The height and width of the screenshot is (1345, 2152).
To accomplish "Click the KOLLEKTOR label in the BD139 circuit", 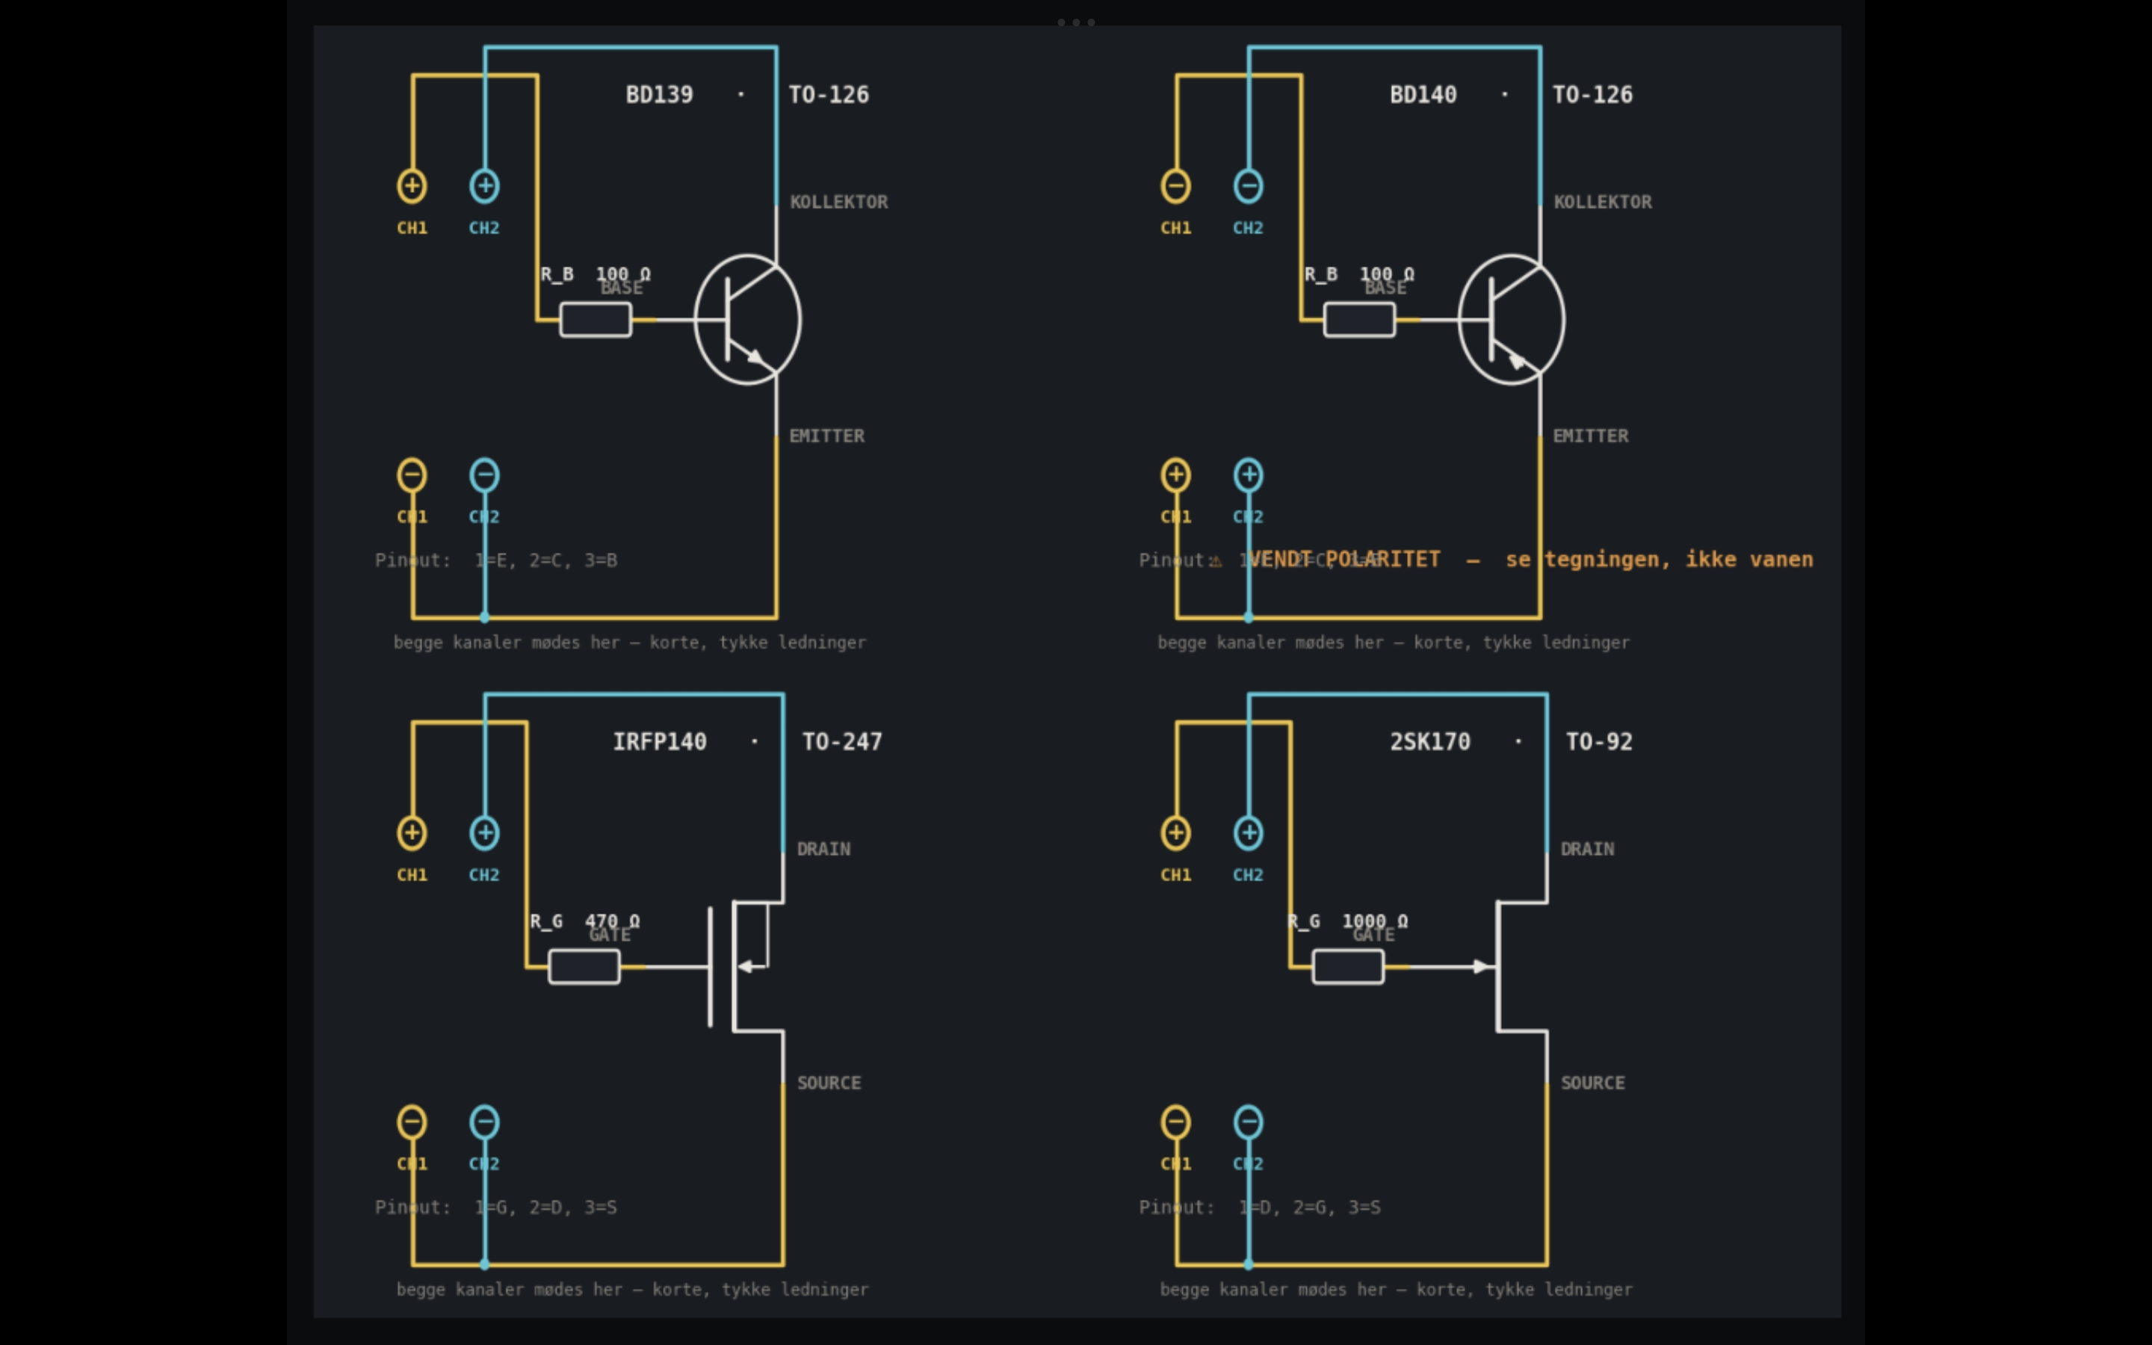I will click(838, 202).
